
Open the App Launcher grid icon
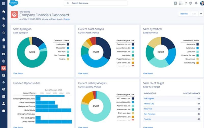coord(181,3)
